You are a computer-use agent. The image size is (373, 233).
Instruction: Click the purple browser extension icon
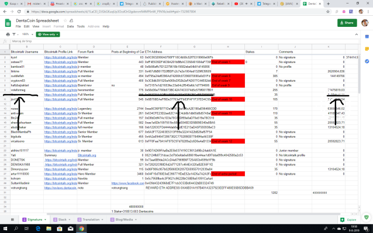(351, 12)
